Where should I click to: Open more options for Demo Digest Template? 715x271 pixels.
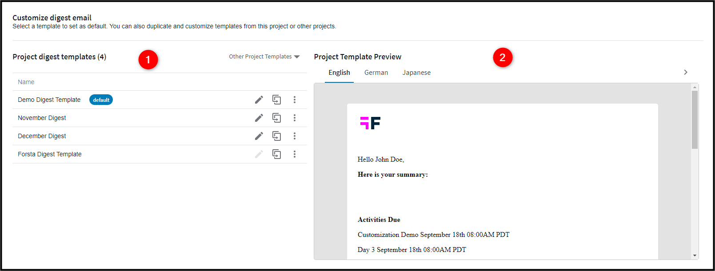pyautogui.click(x=294, y=100)
